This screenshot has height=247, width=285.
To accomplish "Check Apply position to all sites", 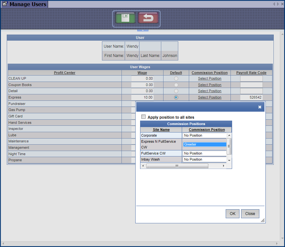I will click(x=144, y=117).
